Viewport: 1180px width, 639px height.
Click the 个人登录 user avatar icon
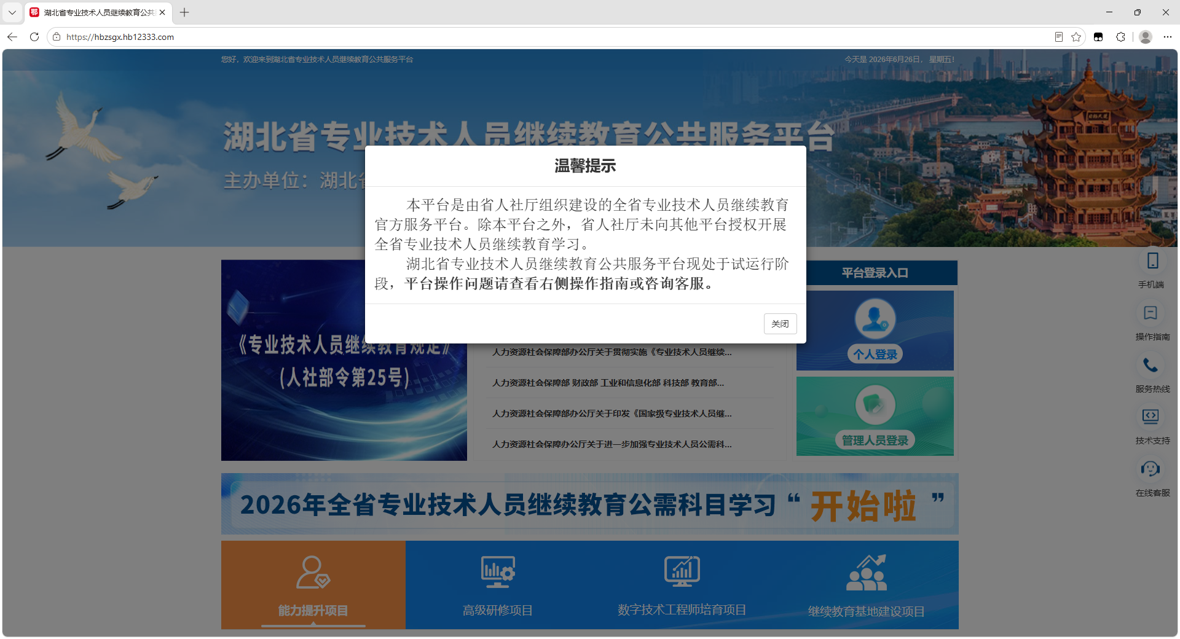point(875,319)
